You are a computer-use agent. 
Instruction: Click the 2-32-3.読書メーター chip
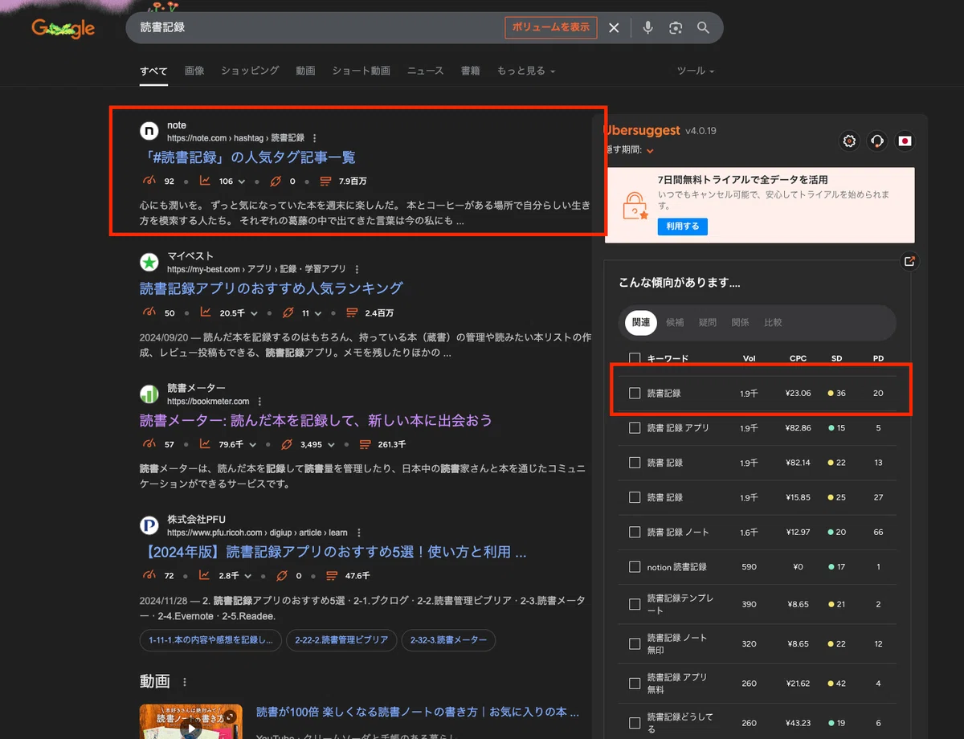pos(448,640)
